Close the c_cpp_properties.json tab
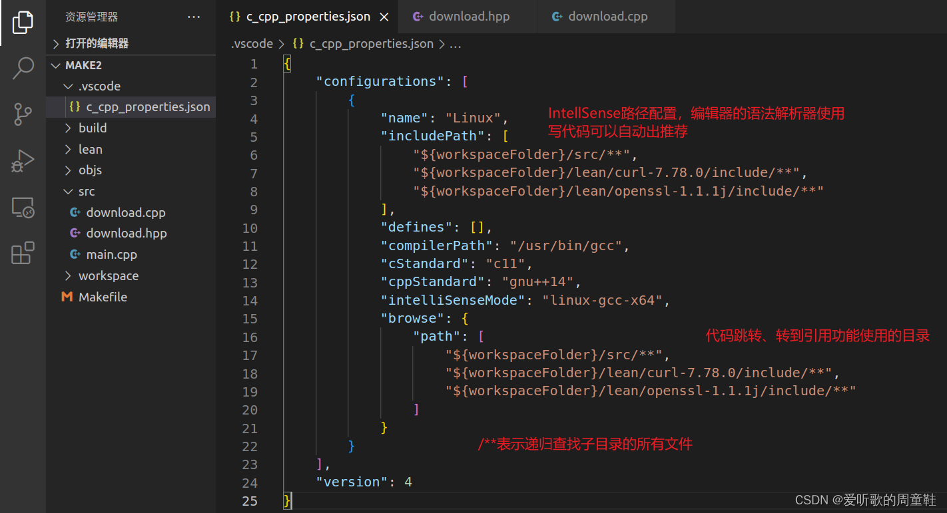The width and height of the screenshot is (947, 513). click(x=384, y=17)
